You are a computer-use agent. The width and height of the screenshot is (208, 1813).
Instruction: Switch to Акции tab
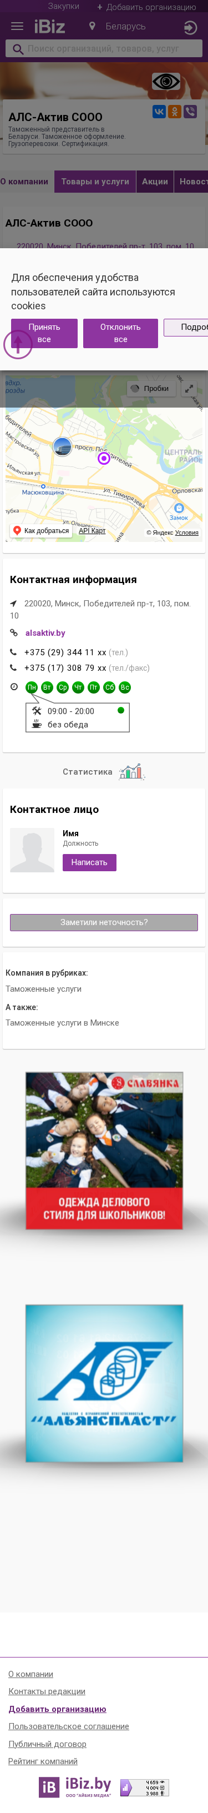[x=155, y=182]
